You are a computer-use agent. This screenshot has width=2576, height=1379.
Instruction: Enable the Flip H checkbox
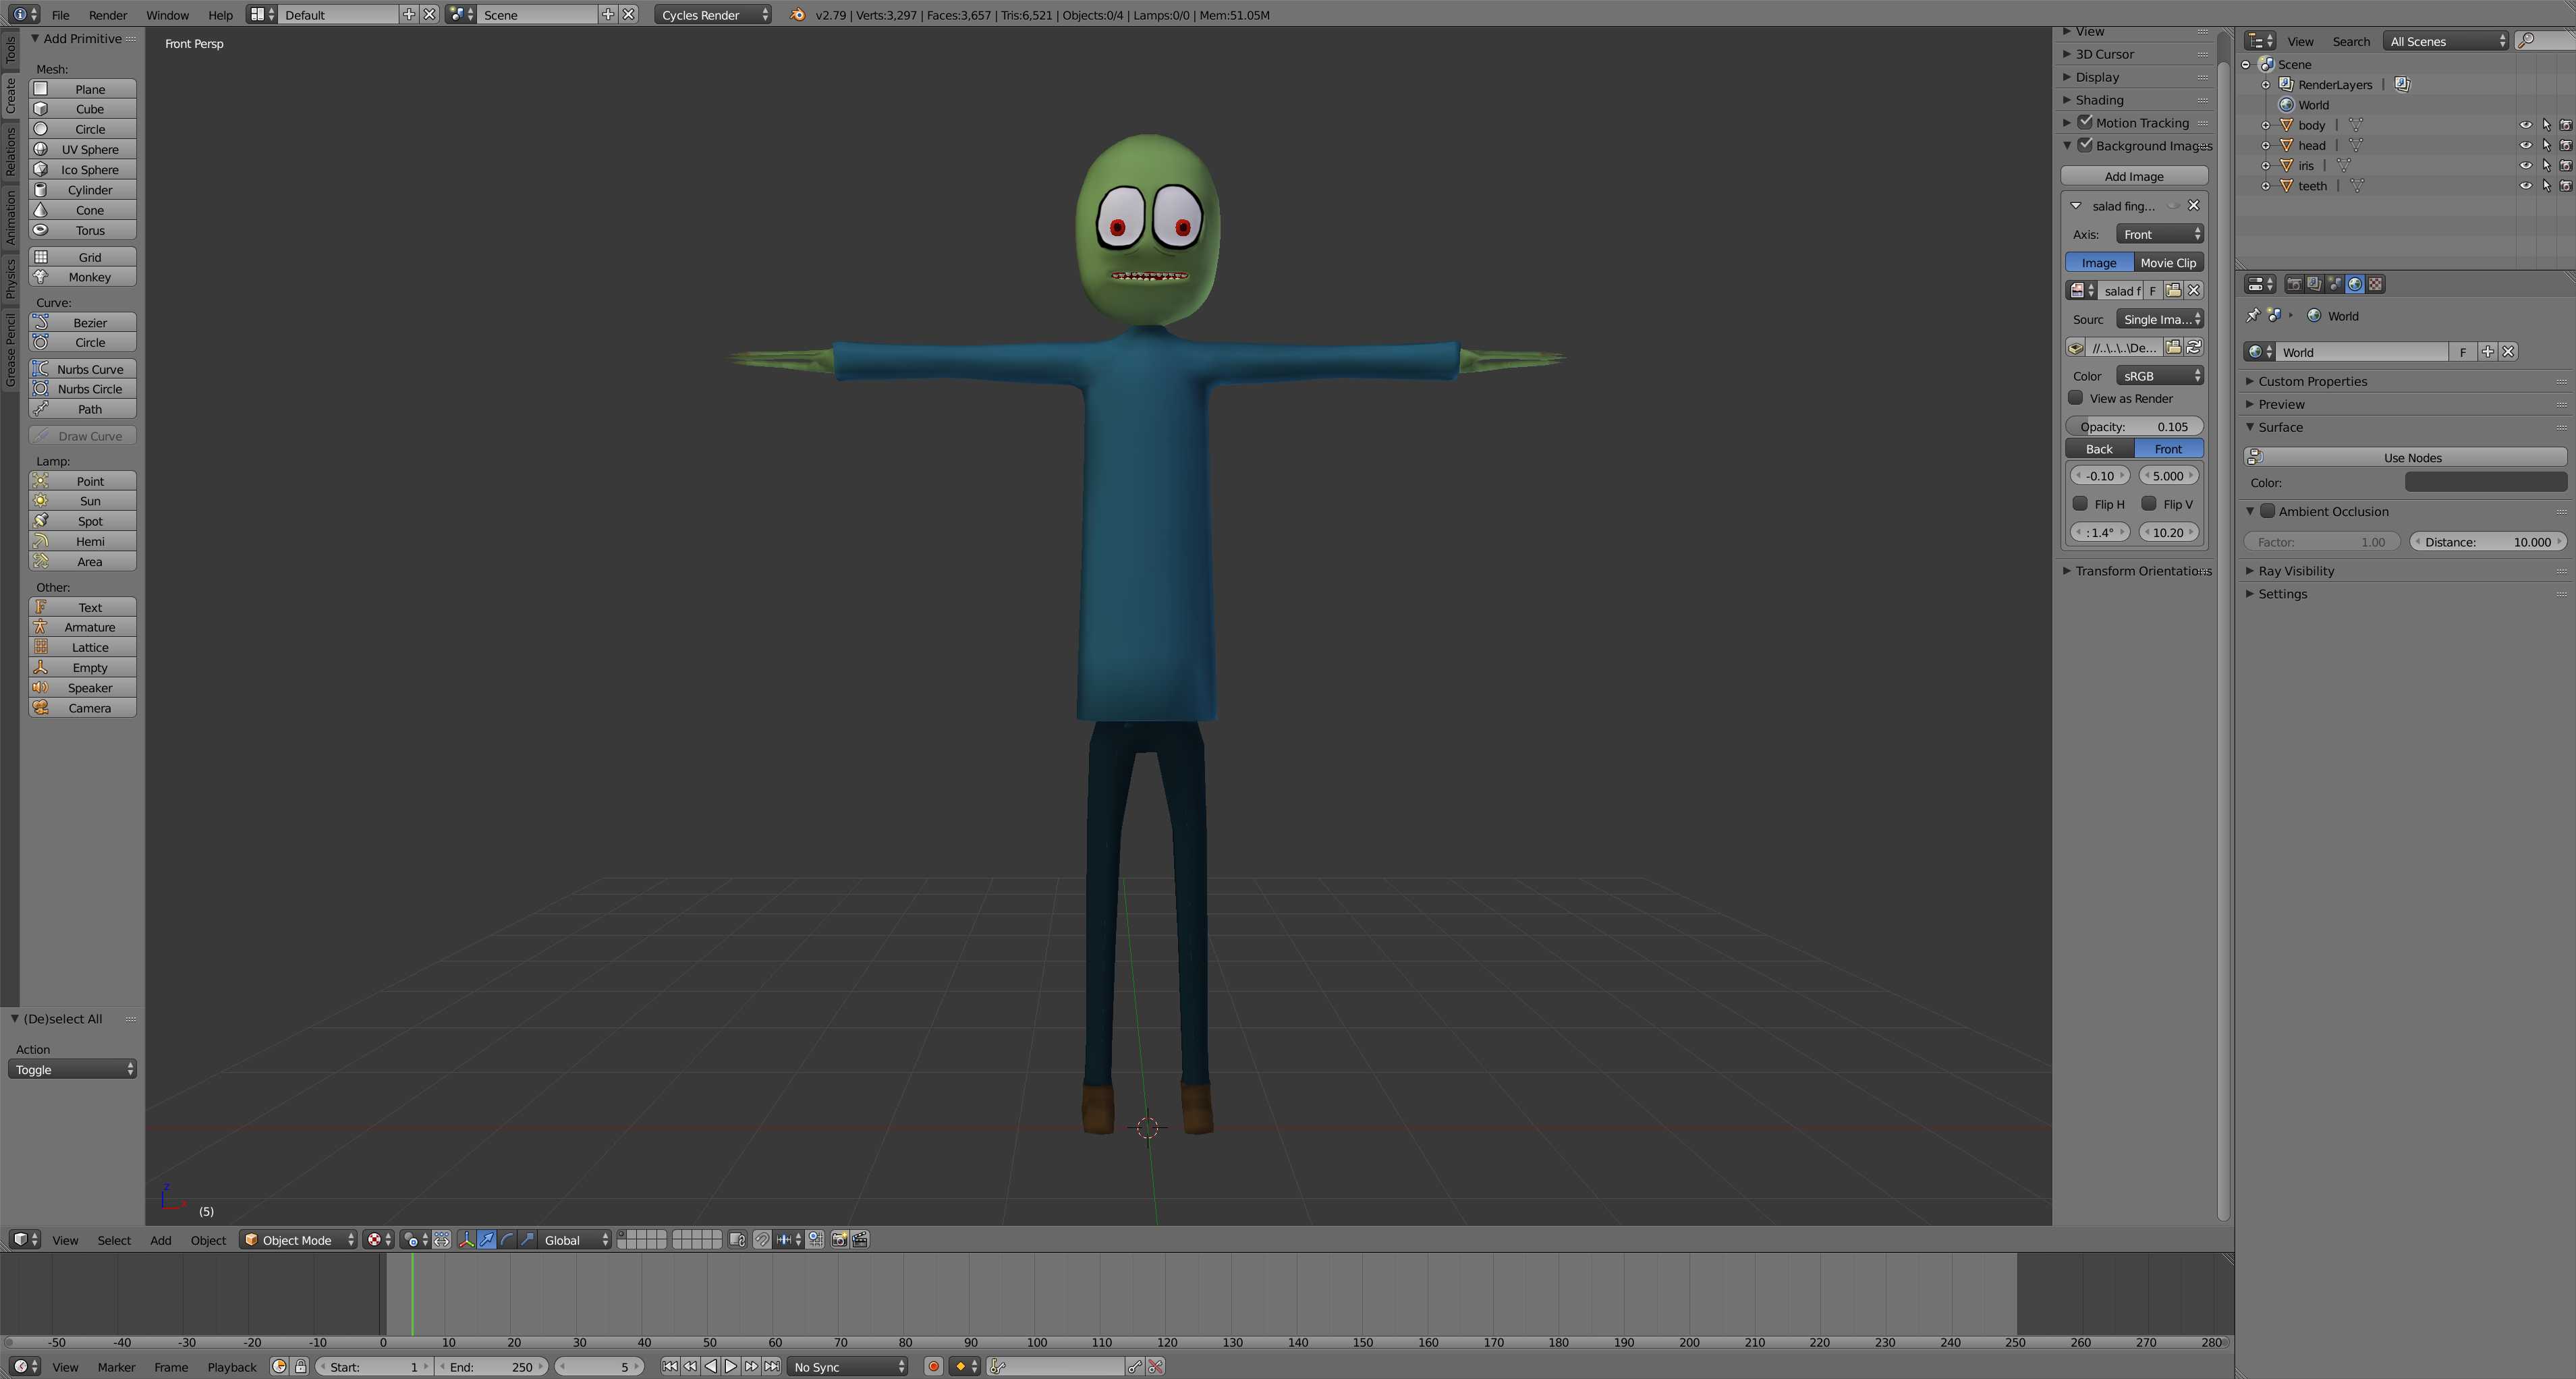click(2081, 504)
